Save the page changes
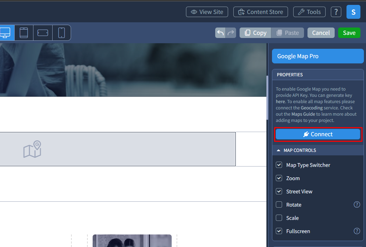Screen dimensions: 366x247 click(x=349, y=33)
